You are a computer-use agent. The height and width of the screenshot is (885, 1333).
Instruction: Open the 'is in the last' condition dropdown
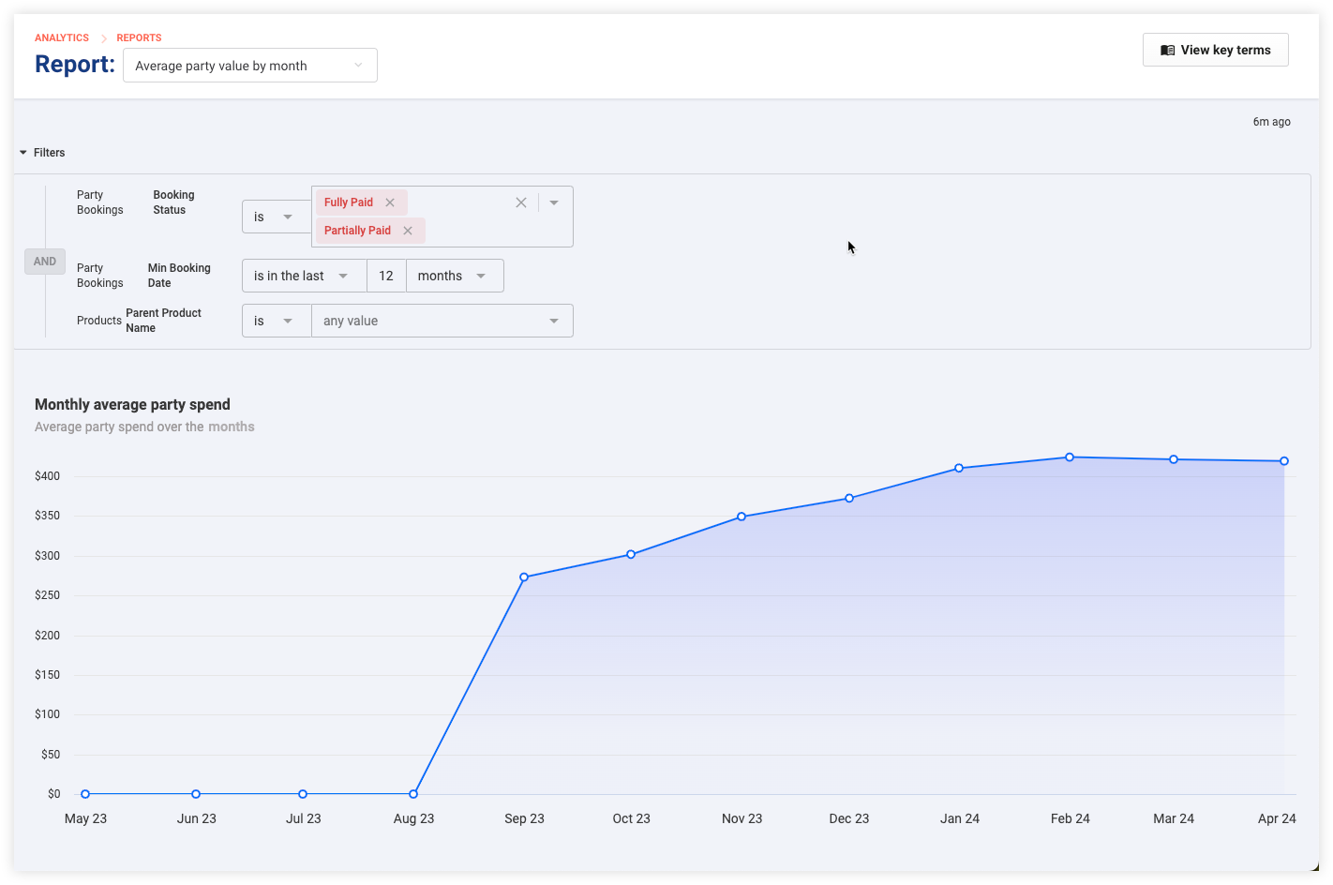304,276
